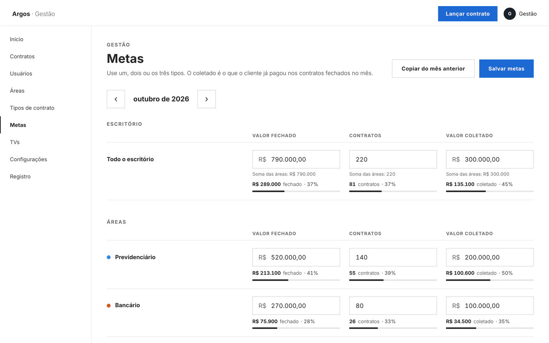
Task: Edit Todo o escritório valor fechado field
Action: coord(296,159)
